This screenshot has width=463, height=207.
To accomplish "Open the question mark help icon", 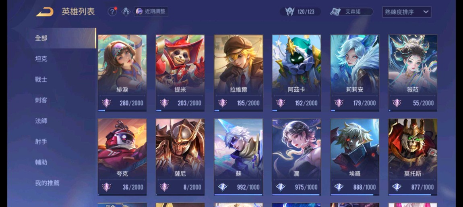I will tap(112, 12).
